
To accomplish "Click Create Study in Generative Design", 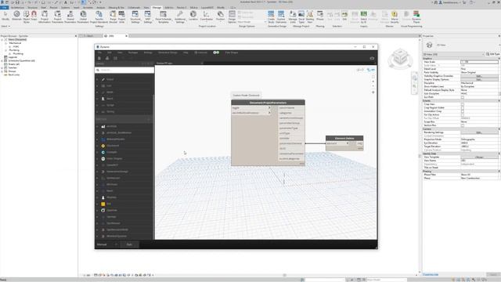I will coord(271,16).
